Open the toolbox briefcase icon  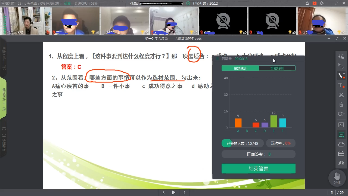tap(341, 154)
